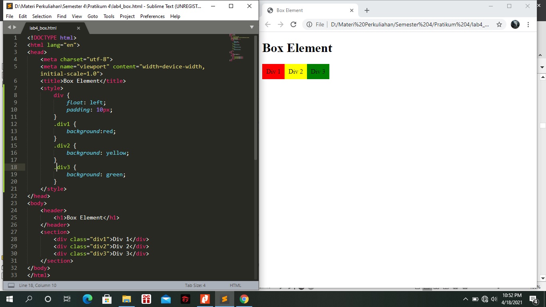The height and width of the screenshot is (307, 546).
Task: Open Chrome's profile avatar
Action: coord(515,24)
